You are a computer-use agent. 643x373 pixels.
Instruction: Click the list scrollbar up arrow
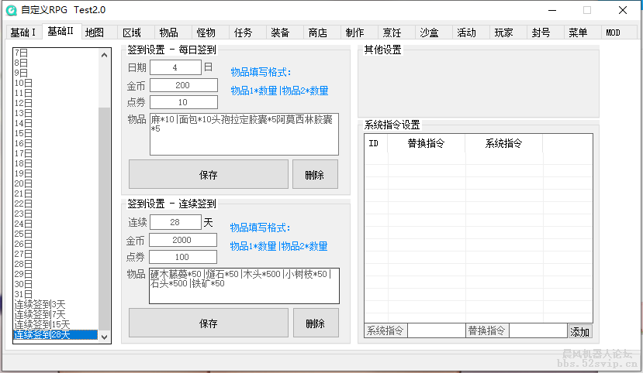click(105, 53)
